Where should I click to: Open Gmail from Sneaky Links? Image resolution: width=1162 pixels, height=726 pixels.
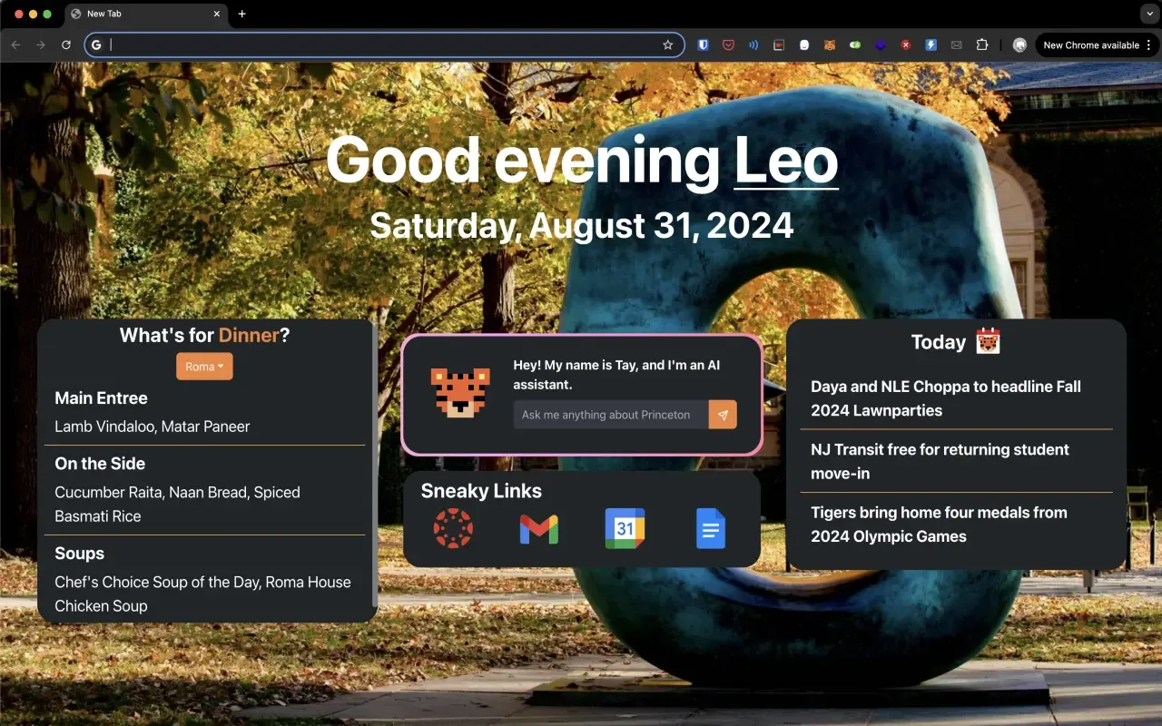point(539,529)
